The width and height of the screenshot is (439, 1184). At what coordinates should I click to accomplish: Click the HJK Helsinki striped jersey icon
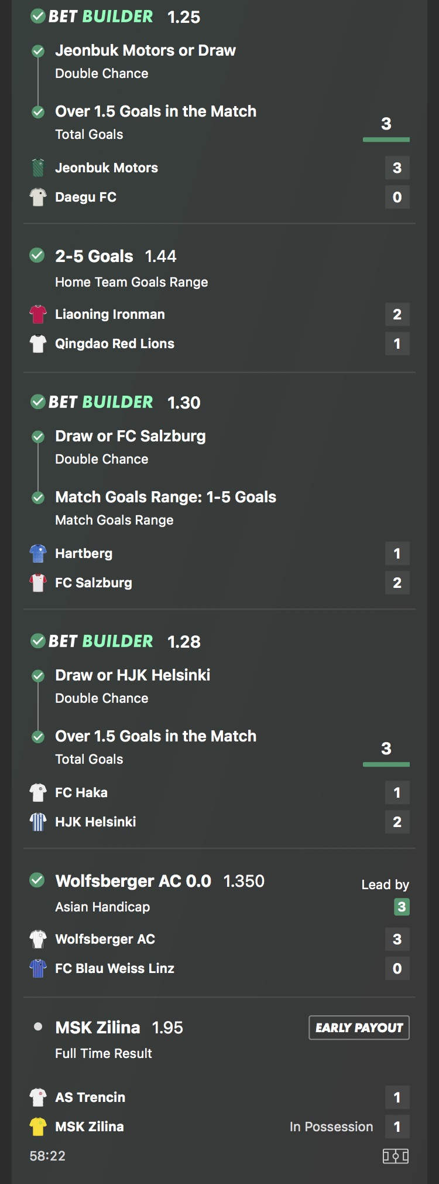[38, 822]
